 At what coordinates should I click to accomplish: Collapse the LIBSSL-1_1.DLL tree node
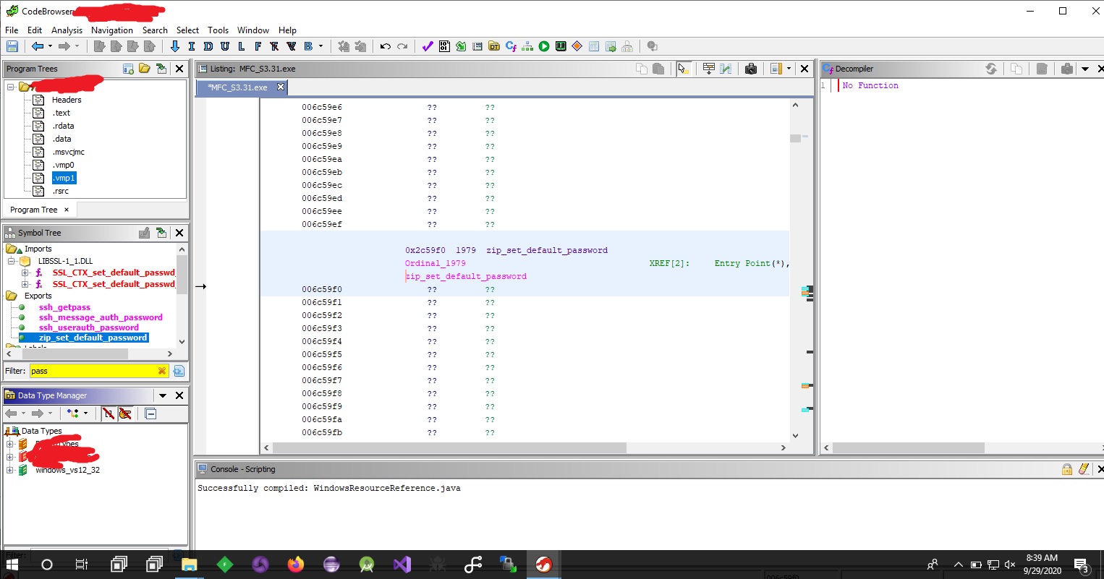point(12,261)
